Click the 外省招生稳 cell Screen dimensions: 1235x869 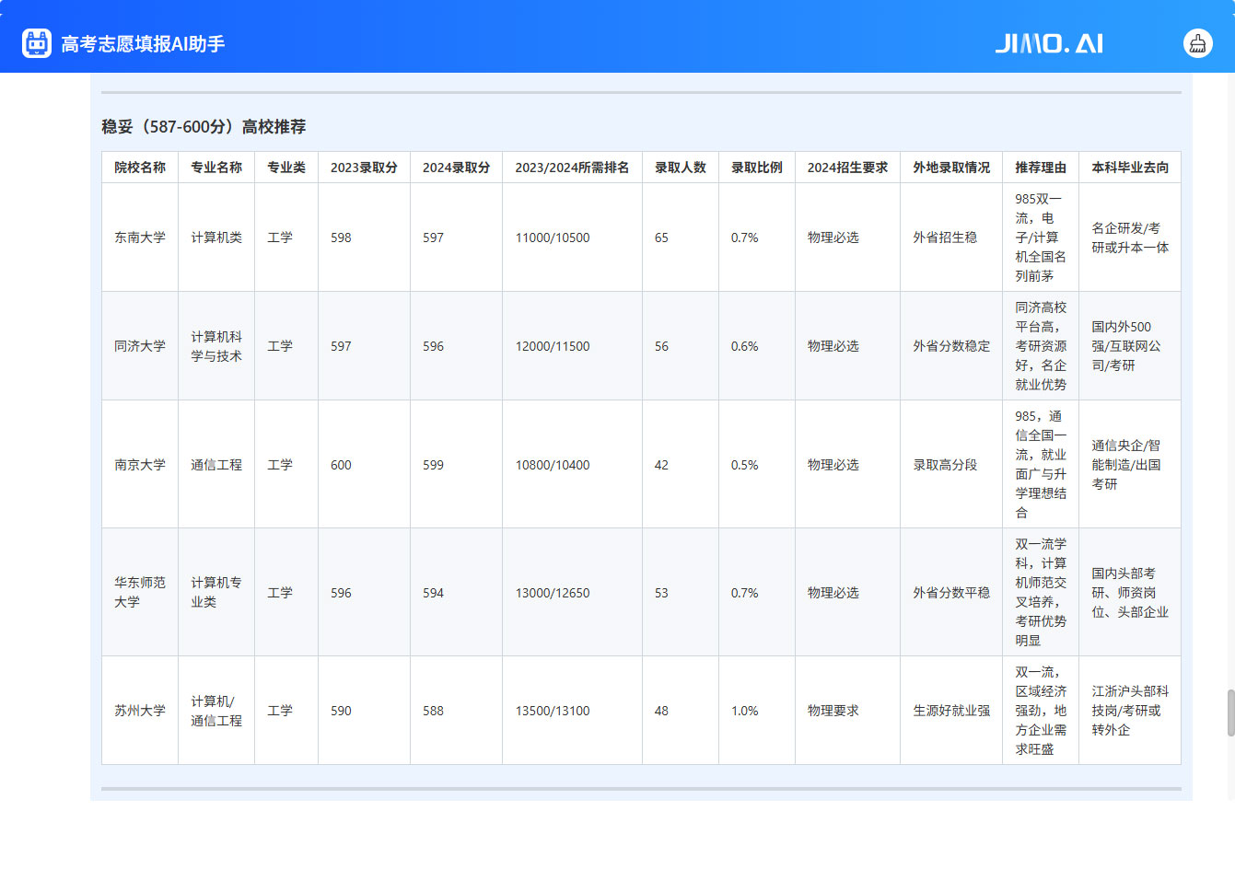pos(951,238)
